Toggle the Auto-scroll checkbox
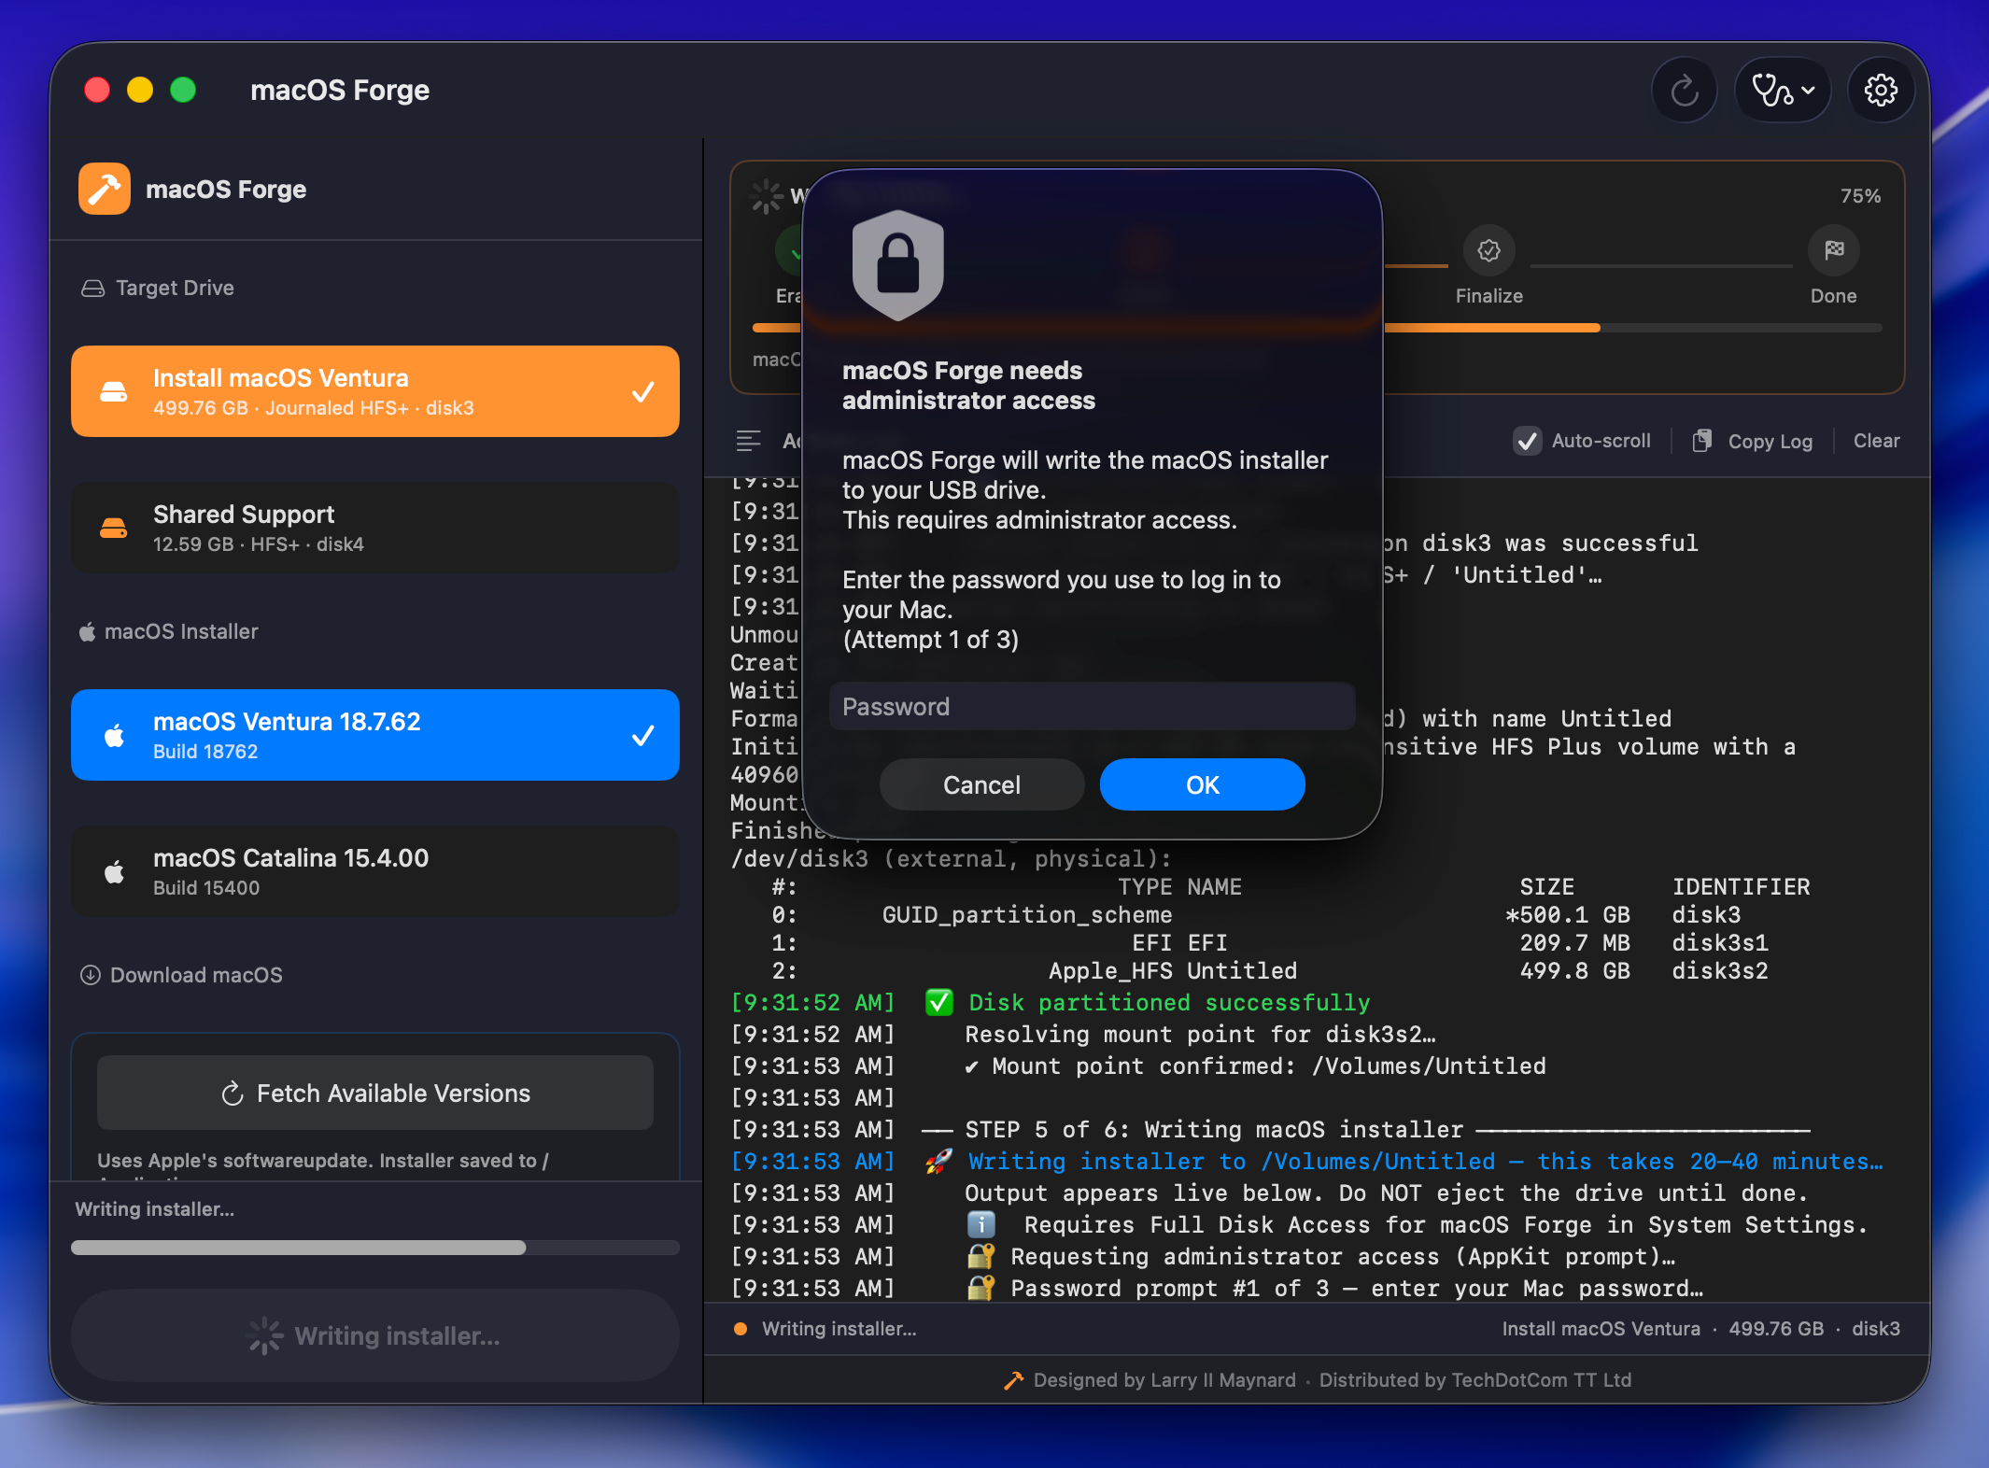Image resolution: width=1989 pixels, height=1468 pixels. (1528, 441)
